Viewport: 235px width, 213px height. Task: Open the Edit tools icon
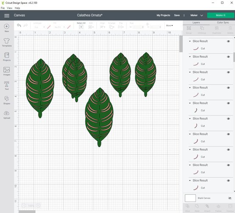click(91, 27)
